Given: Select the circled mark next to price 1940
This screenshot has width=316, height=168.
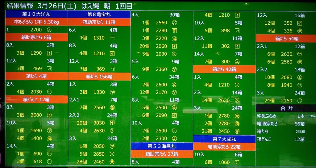Looking at the screenshot, I should (x=299, y=85).
